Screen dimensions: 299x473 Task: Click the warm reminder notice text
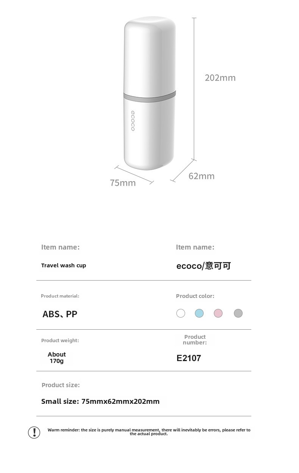coord(149,432)
